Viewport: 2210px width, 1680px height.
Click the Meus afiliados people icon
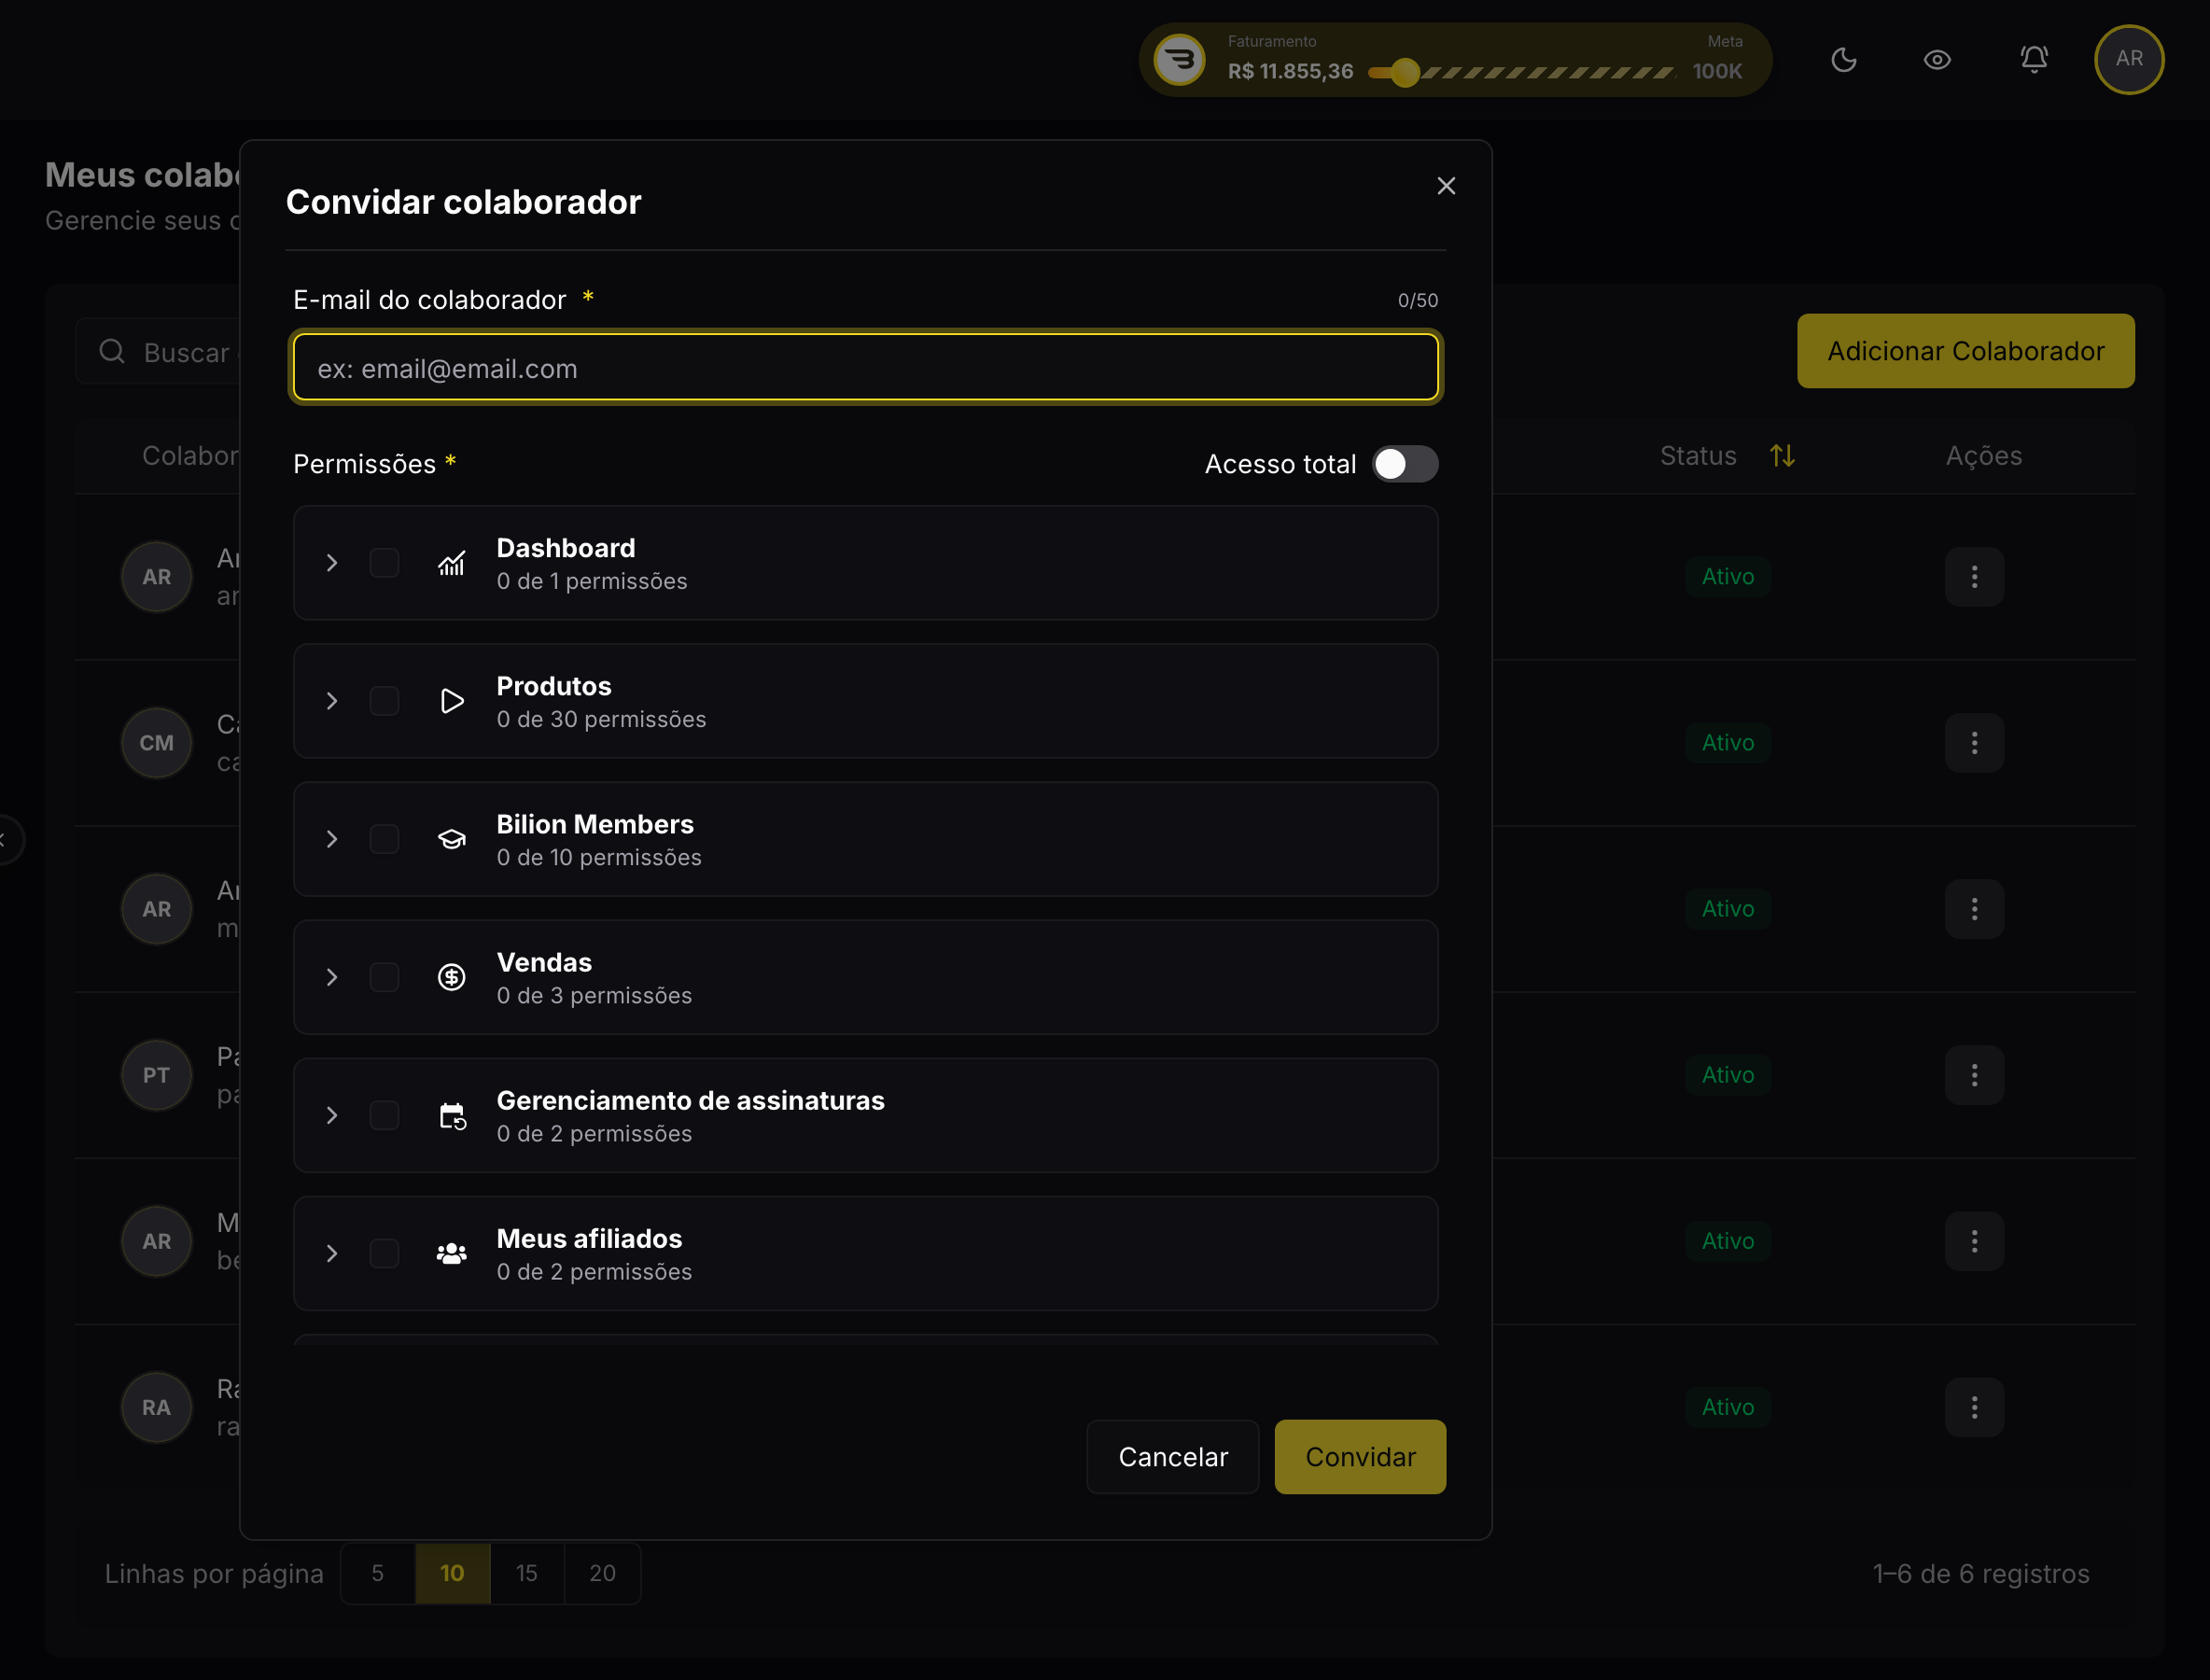tap(452, 1253)
